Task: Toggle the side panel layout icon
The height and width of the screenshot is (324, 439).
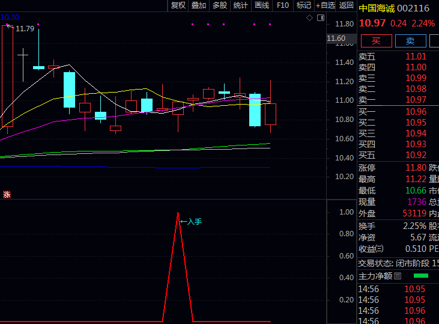Action: coord(320,18)
